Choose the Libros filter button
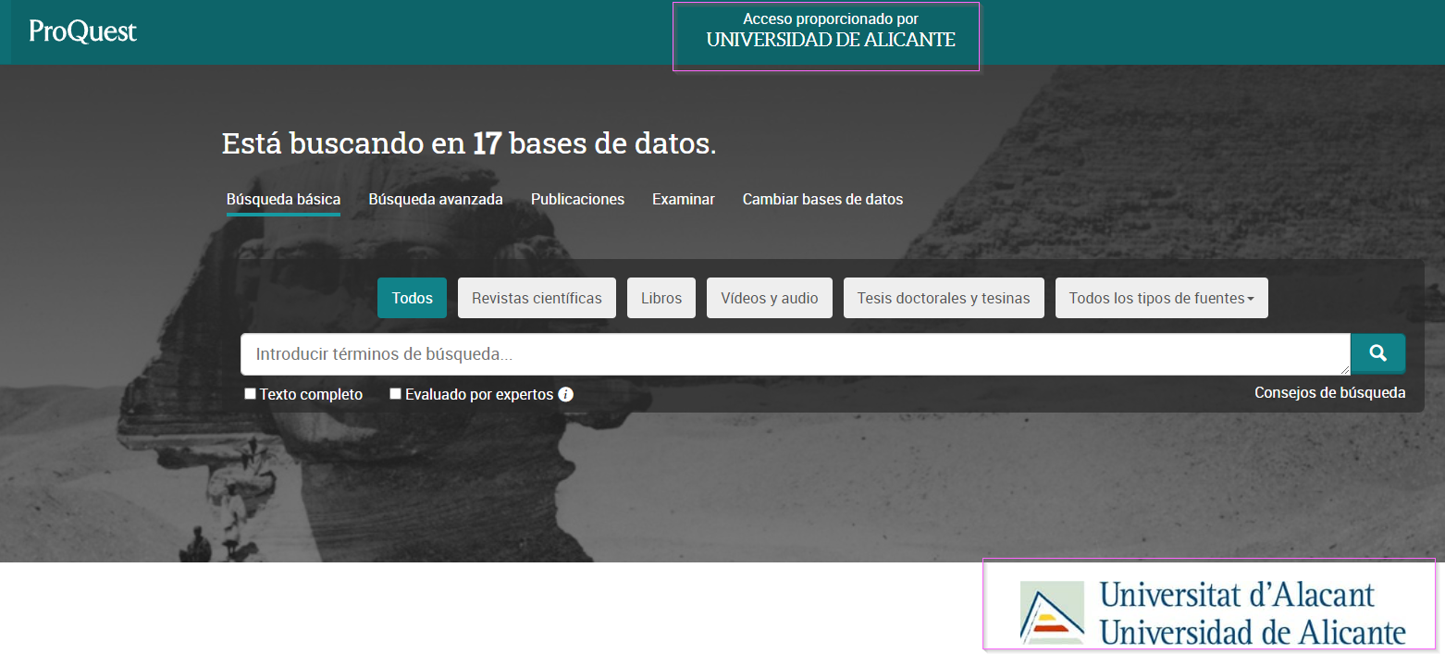Image resolution: width=1445 pixels, height=654 pixels. (x=661, y=298)
